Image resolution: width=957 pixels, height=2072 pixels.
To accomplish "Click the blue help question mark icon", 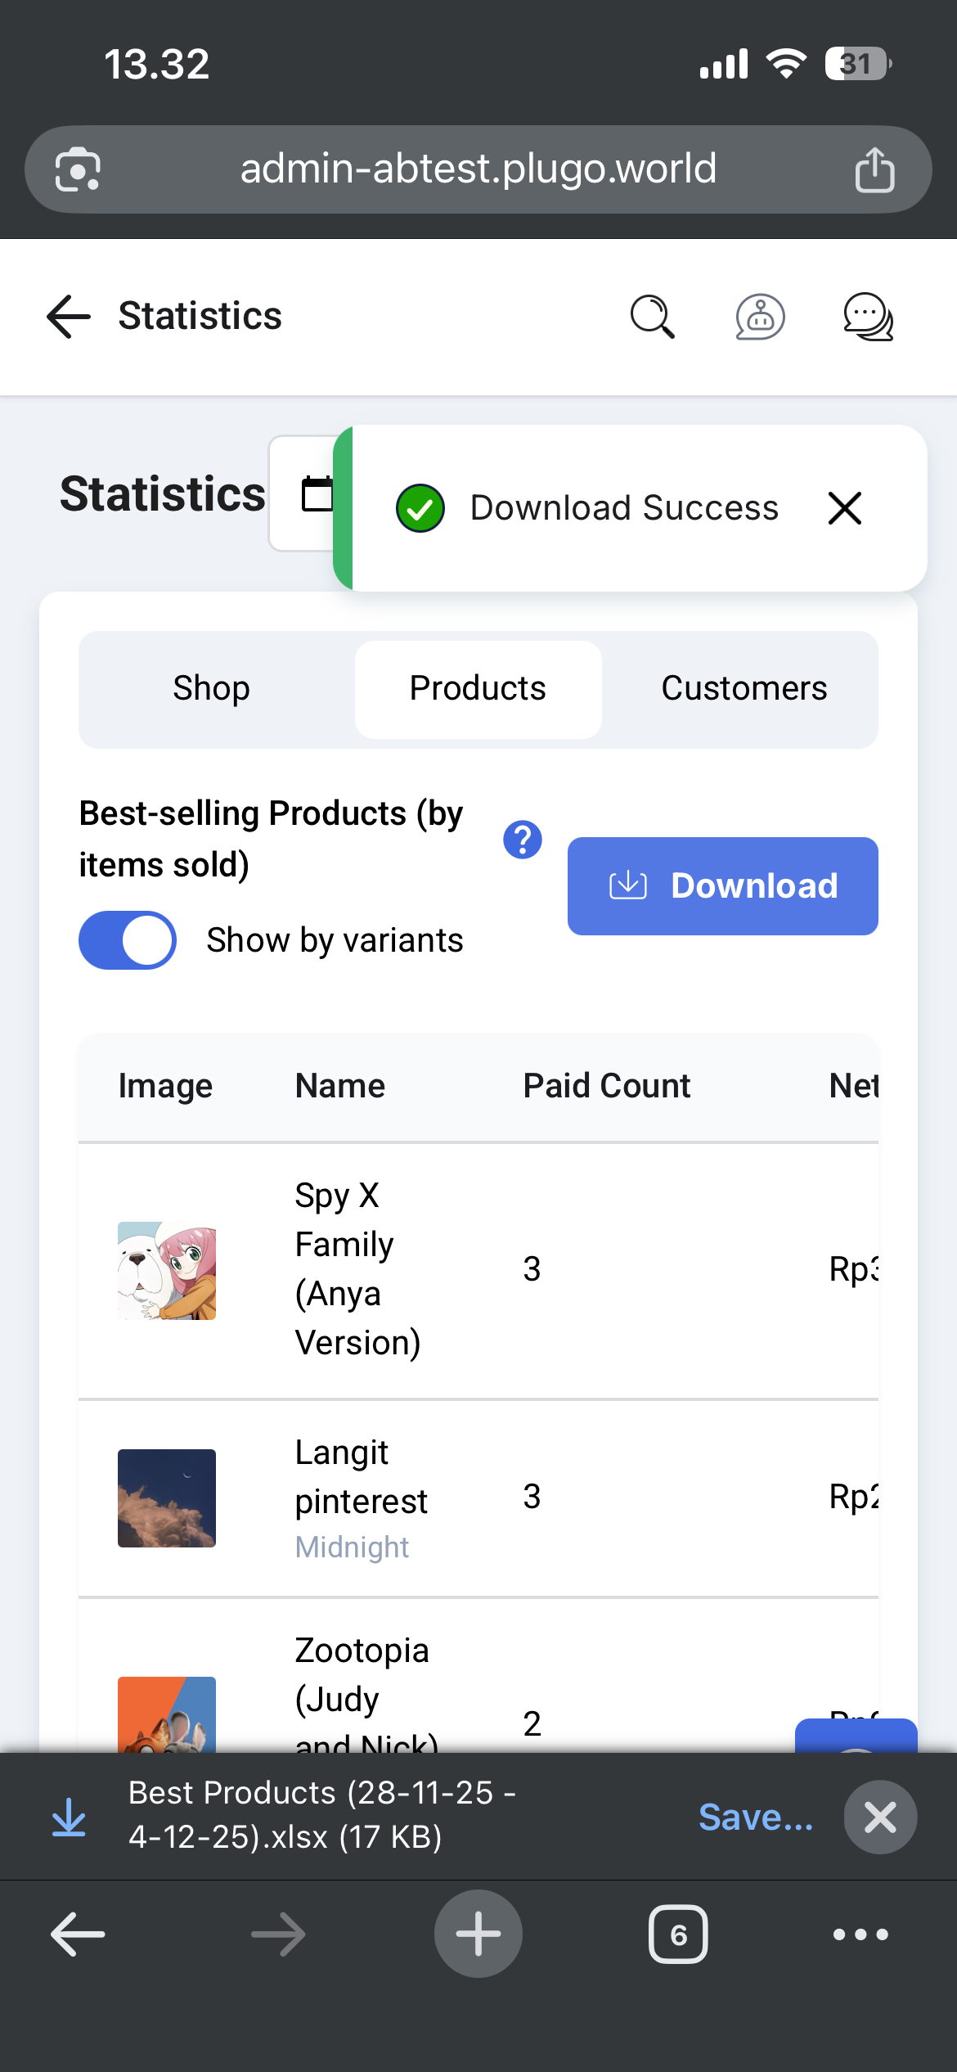I will (523, 840).
